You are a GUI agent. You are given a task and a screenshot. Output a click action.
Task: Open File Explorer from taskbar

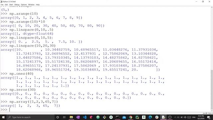tap(71, 117)
